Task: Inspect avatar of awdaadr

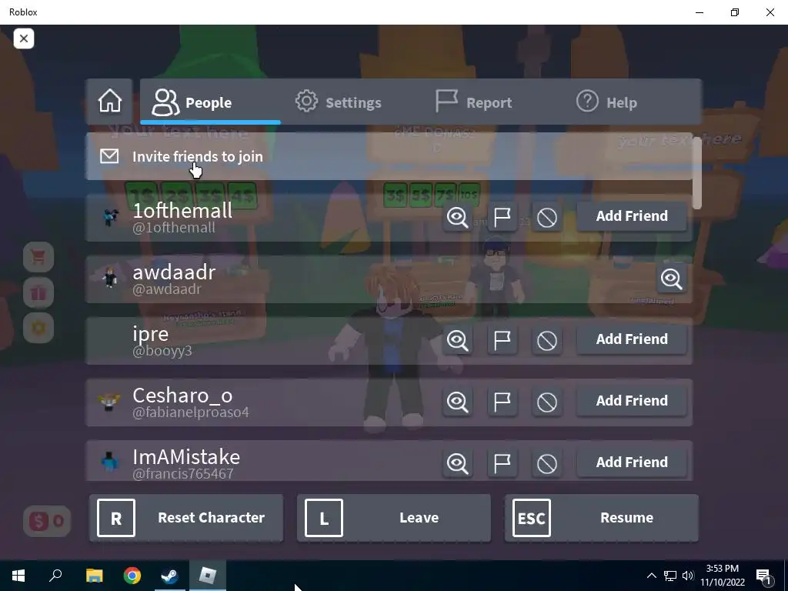Action: (671, 279)
